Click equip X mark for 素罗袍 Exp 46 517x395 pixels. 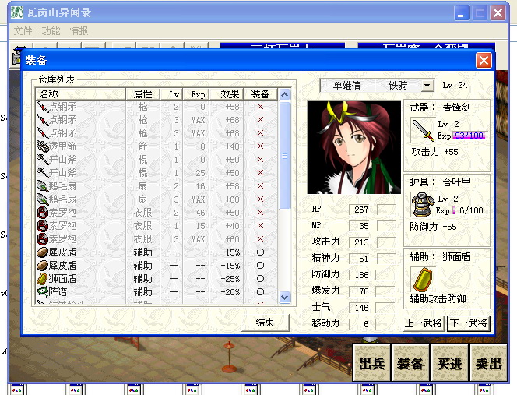[260, 213]
